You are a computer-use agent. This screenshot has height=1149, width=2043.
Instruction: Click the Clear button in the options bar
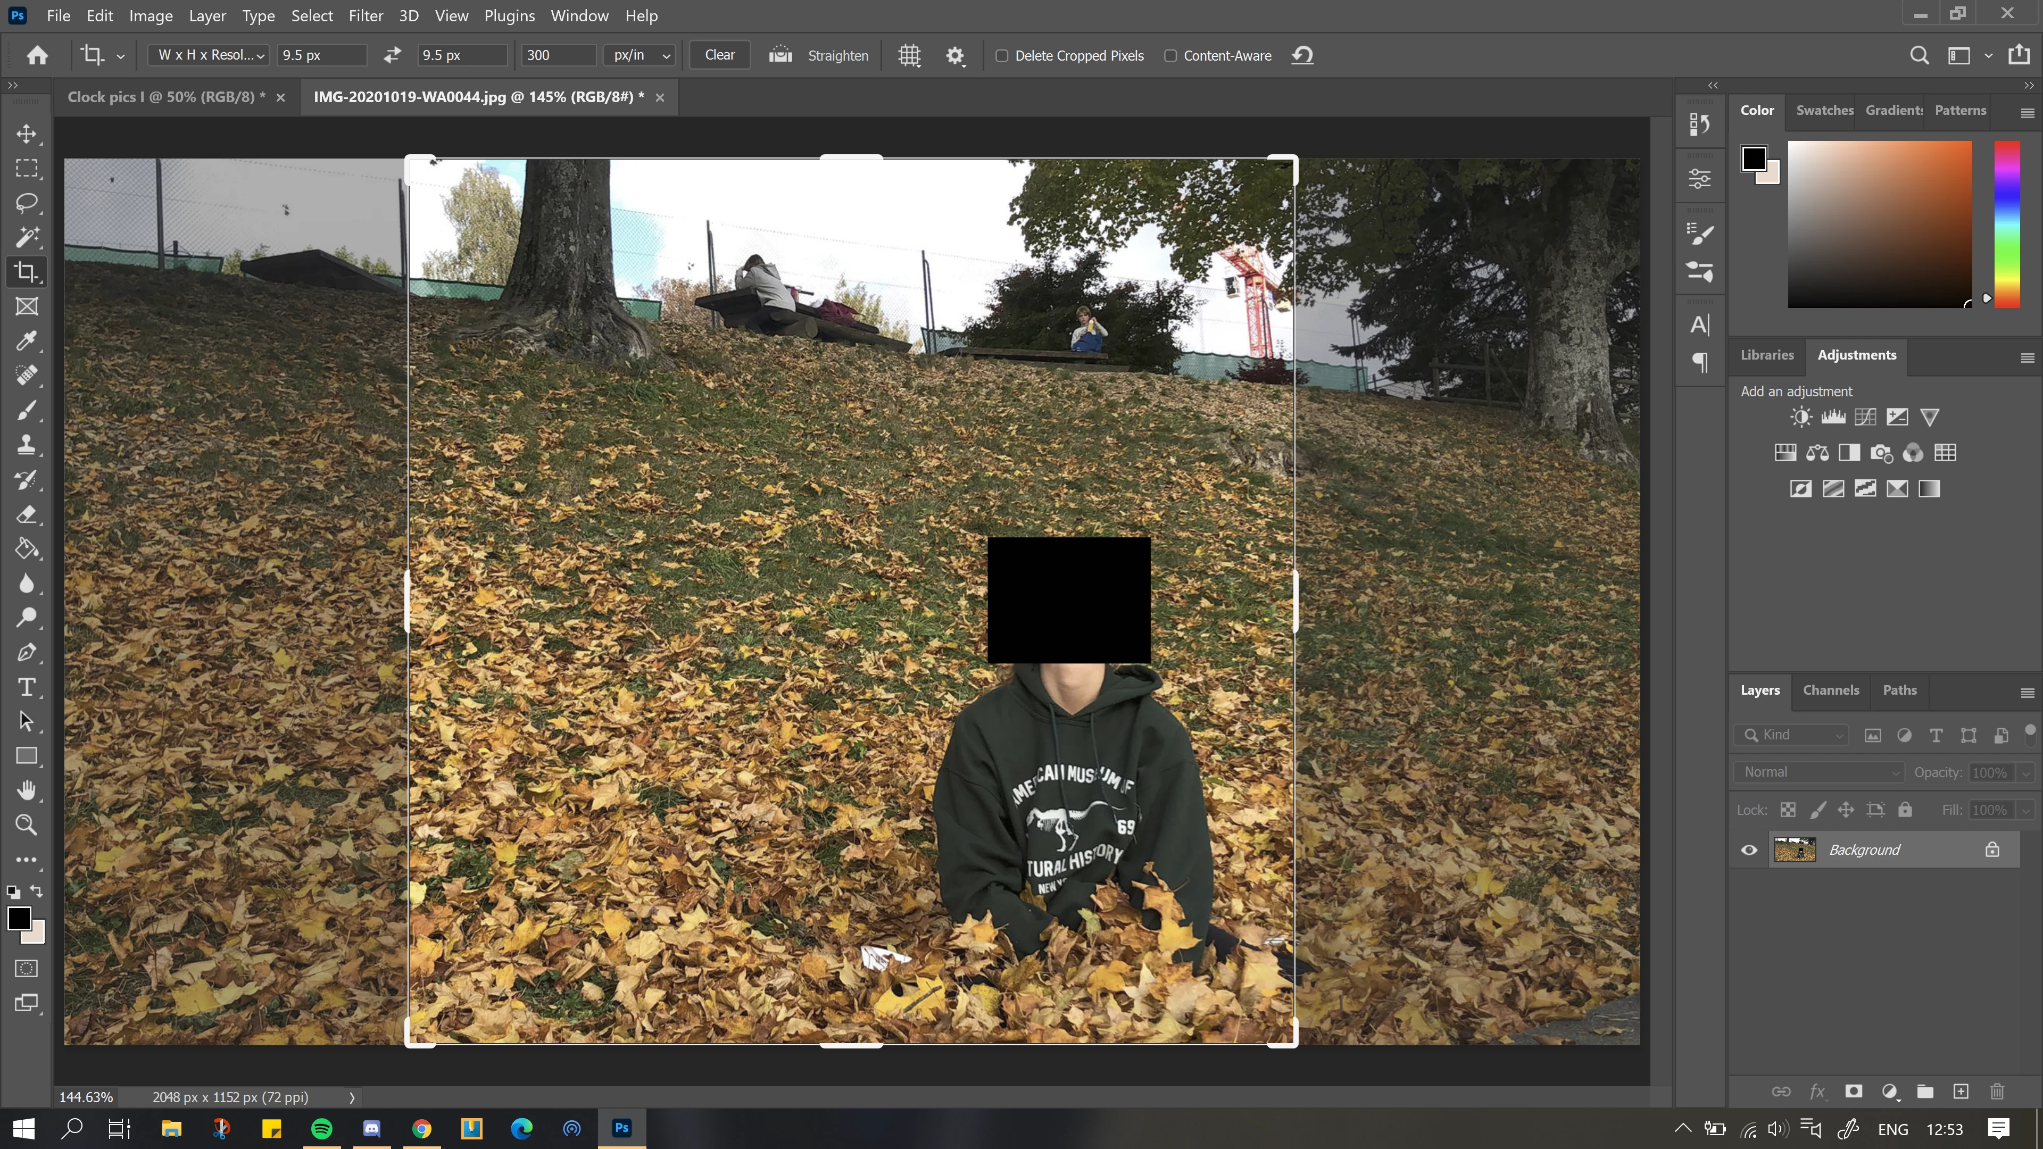[719, 55]
